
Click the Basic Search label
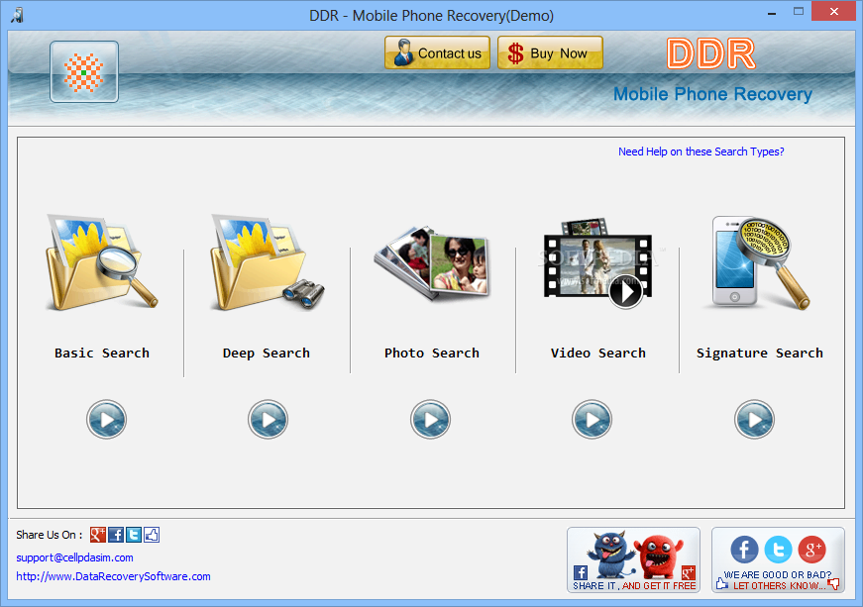point(102,353)
